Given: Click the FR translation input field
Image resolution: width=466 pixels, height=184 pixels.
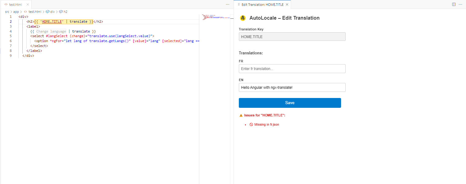Looking at the screenshot, I should point(292,69).
